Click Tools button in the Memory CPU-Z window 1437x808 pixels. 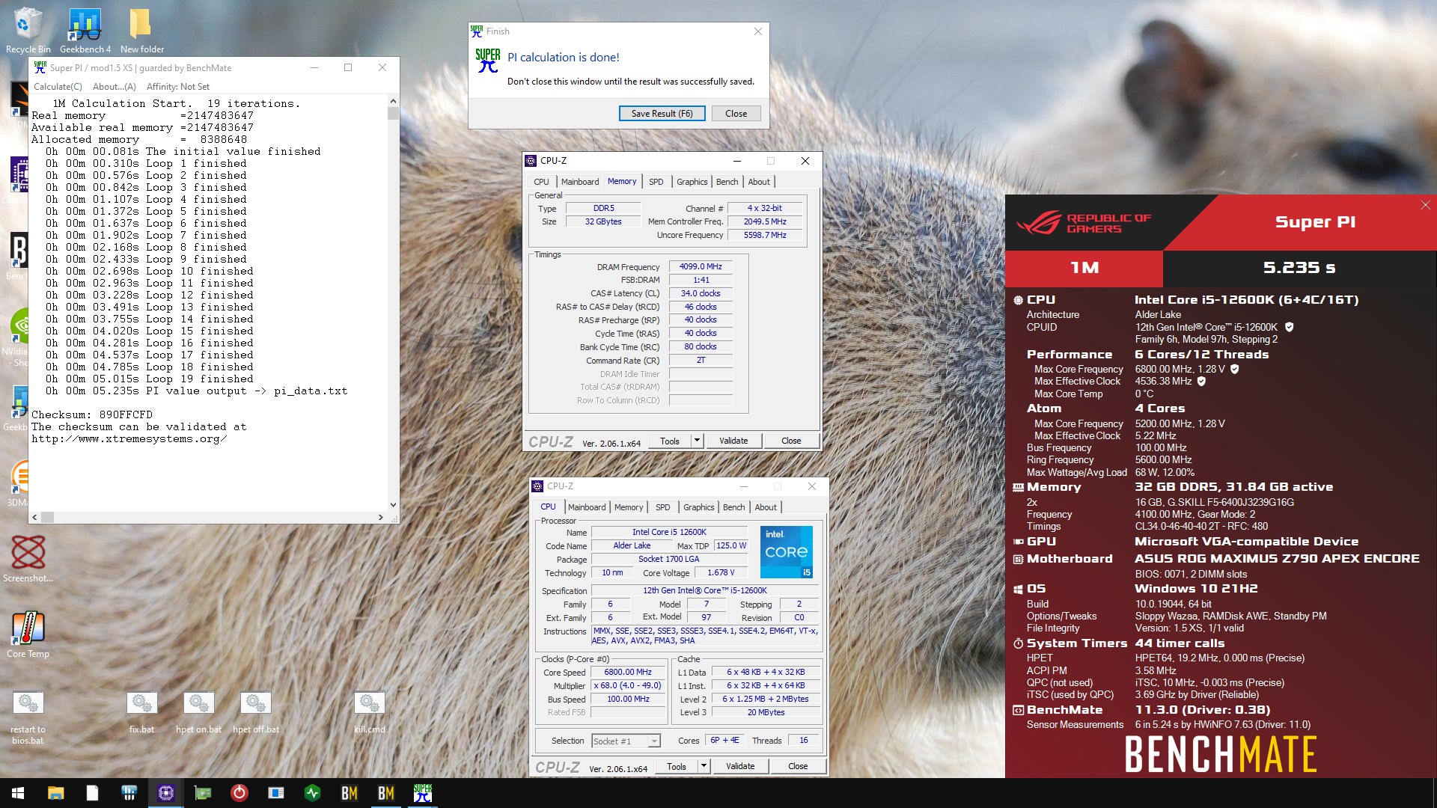(x=670, y=441)
